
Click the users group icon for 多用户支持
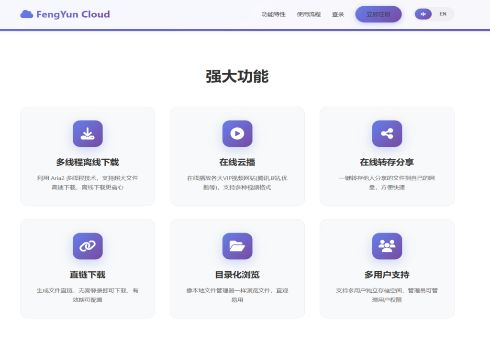(387, 246)
